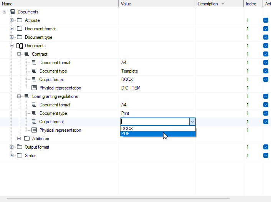The height and width of the screenshot is (202, 271).
Task: Click Loan regulations' Physical representation icon
Action: click(x=34, y=130)
